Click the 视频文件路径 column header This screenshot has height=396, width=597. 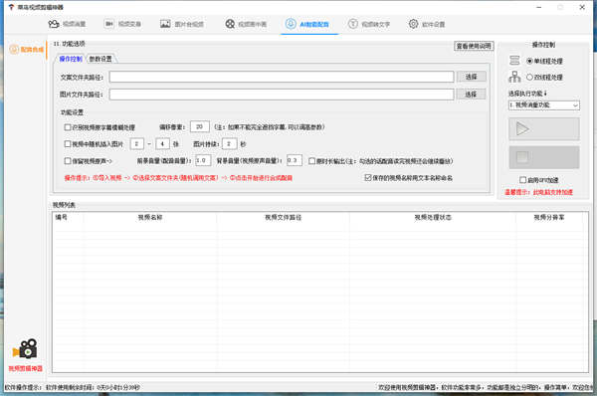tap(284, 218)
